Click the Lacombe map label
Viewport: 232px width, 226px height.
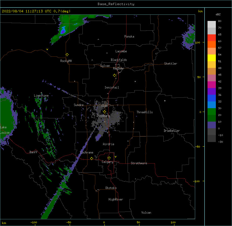pyautogui.click(x=121, y=51)
